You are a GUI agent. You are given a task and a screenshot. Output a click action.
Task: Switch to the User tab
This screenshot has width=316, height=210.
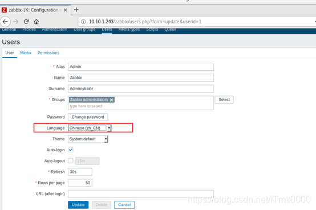(10, 53)
